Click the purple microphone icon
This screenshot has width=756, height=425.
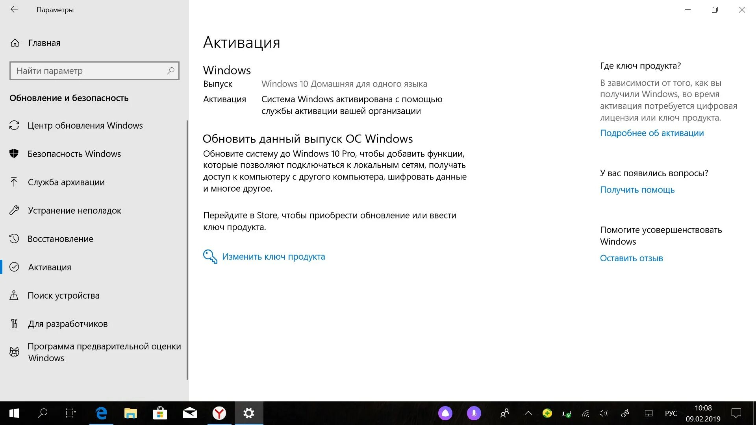pyautogui.click(x=474, y=413)
